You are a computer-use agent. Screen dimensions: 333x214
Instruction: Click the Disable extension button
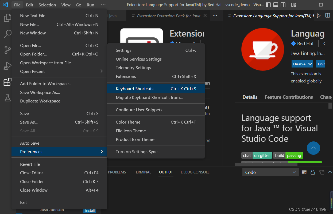299,64
